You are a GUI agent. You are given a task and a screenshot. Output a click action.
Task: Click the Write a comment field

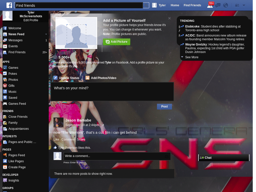pos(117,156)
